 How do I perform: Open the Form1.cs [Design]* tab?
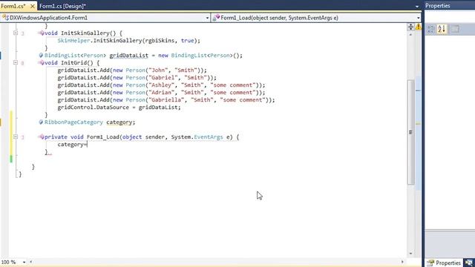[x=62, y=6]
